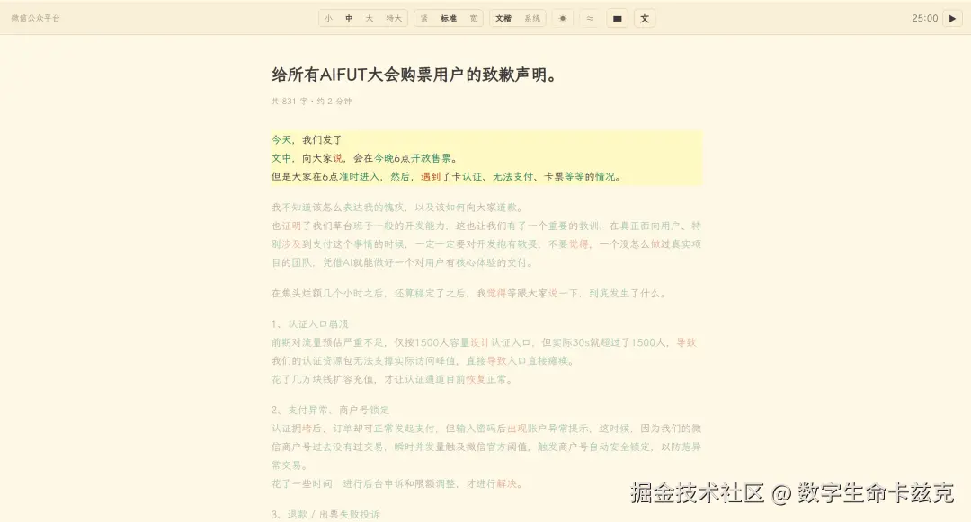Select 大 font size

[x=369, y=18]
